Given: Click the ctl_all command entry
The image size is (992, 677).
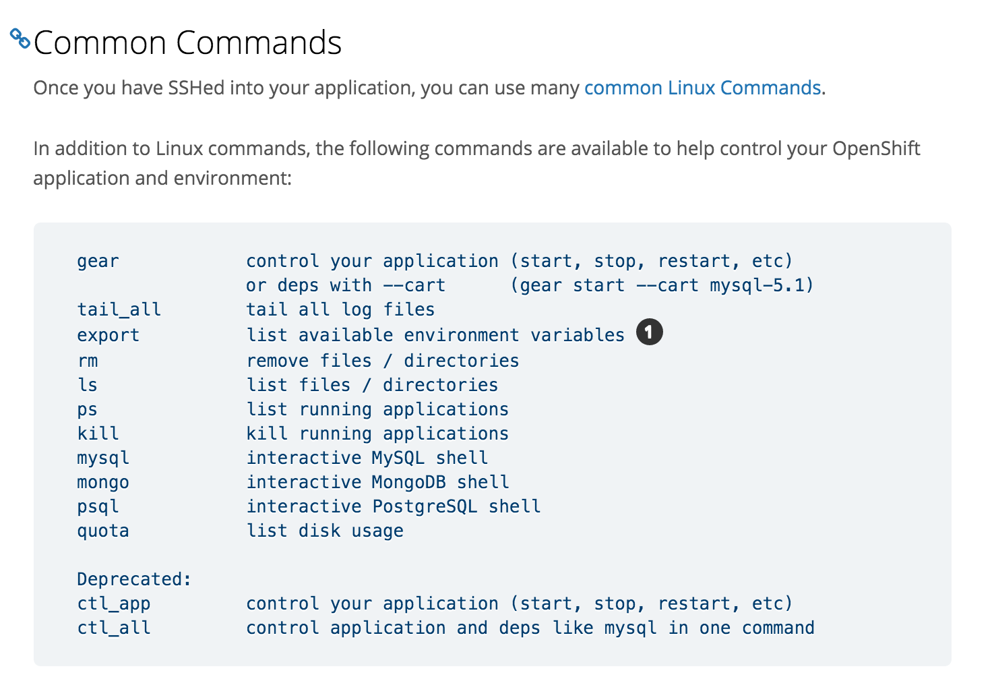Looking at the screenshot, I should click(x=113, y=628).
